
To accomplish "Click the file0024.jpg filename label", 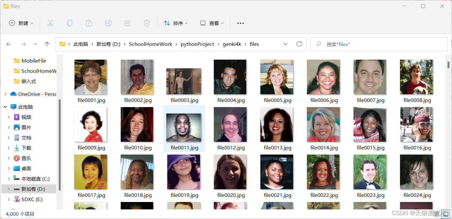I will (417, 195).
